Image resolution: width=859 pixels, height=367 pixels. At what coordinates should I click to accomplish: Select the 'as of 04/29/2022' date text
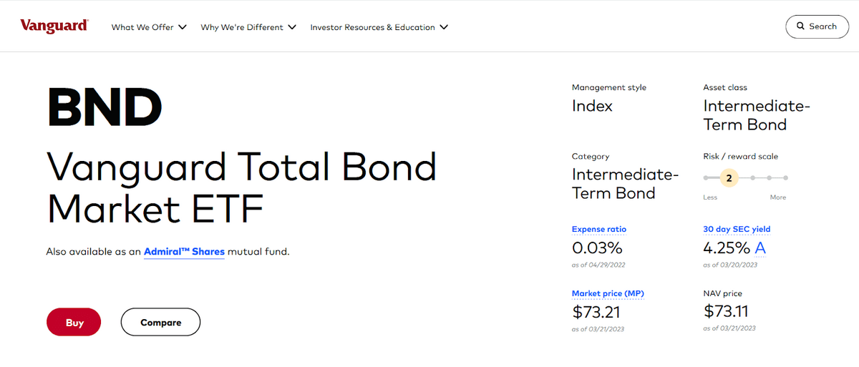click(598, 265)
